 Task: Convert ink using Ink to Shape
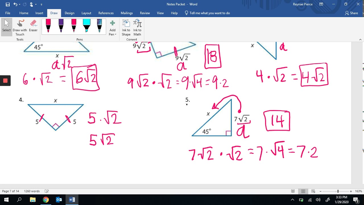pyautogui.click(x=126, y=28)
